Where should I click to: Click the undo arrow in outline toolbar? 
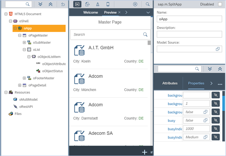(x=63, y=4)
